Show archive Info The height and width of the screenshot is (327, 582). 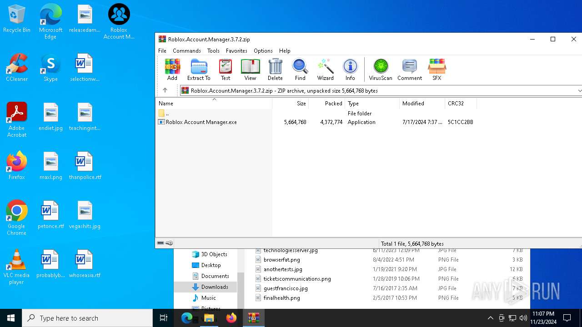[x=350, y=69]
